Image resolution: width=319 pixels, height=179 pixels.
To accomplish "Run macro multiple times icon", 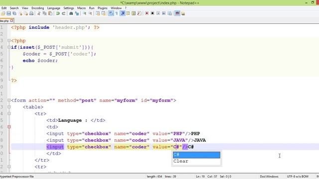I will click(164, 13).
